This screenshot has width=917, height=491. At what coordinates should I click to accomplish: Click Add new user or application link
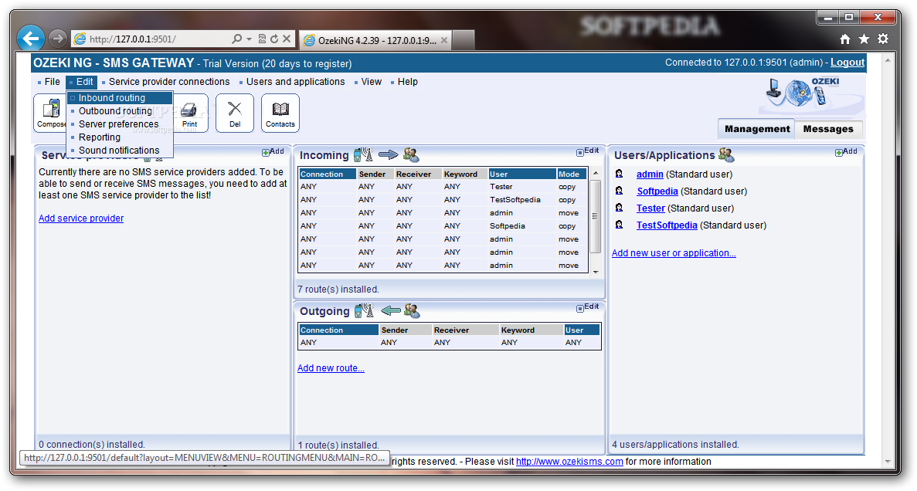[x=674, y=252]
